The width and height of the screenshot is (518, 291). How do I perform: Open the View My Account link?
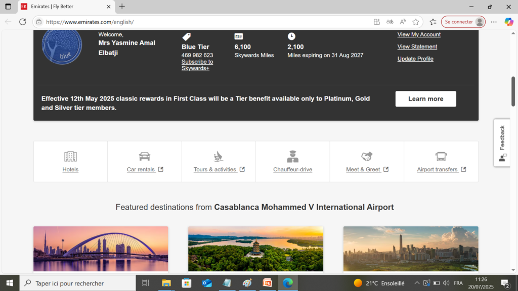pos(419,34)
